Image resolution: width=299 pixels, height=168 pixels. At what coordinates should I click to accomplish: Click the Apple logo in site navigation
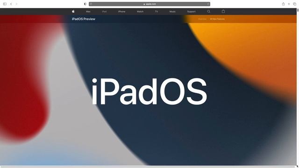pos(73,11)
